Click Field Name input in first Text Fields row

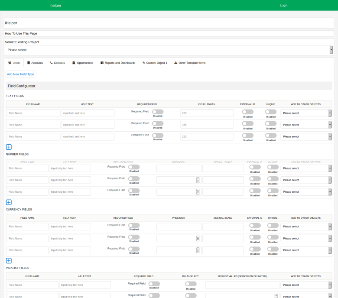(x=33, y=113)
